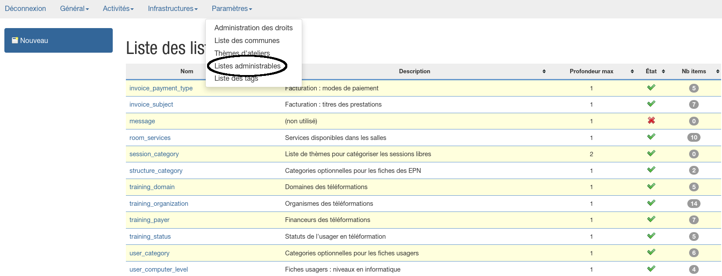Screen dimensions: 722x276
Task: Click the sort arrows on État column
Action: [663, 72]
